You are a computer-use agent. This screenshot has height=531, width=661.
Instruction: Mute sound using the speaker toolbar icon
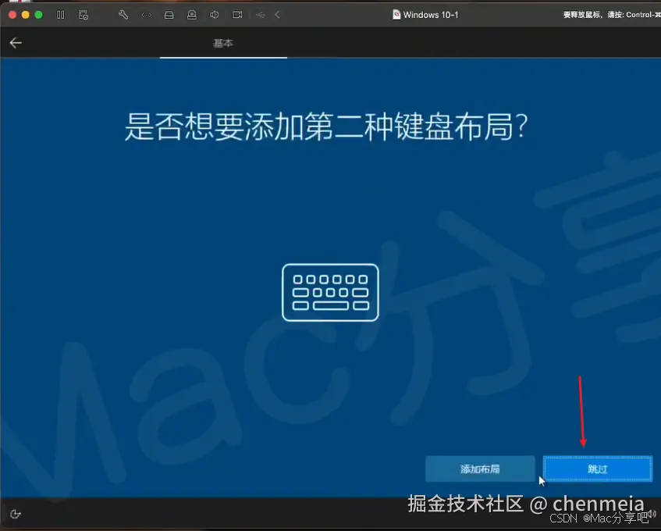point(212,14)
